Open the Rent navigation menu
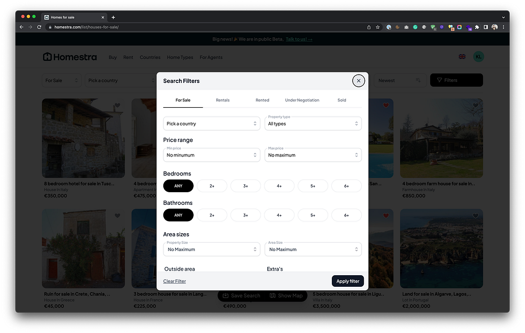The width and height of the screenshot is (525, 333). pos(128,57)
